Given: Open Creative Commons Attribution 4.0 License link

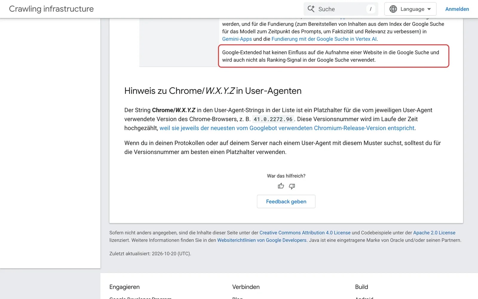Looking at the screenshot, I should click(x=305, y=233).
